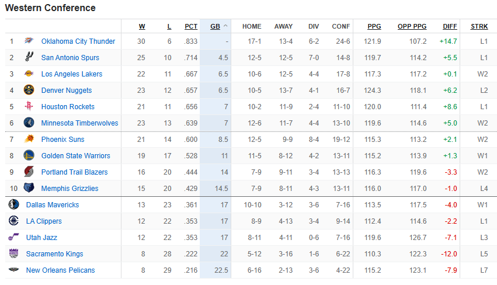
Task: Click the San Antonio Spurs logo icon
Action: pyautogui.click(x=29, y=57)
